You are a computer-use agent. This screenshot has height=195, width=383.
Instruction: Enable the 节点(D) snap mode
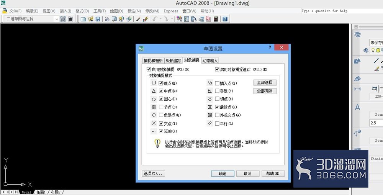[161, 107]
